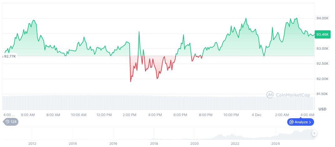
Task: Click the CoinMarketCap watermark logo
Action: [x=270, y=94]
